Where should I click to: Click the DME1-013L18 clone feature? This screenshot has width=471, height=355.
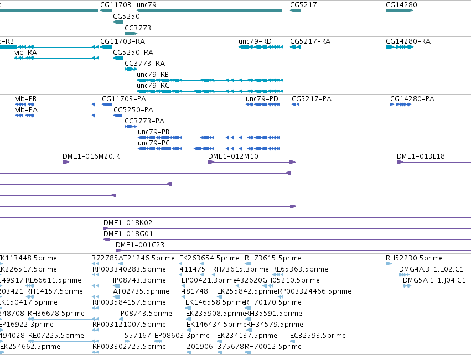point(434,162)
